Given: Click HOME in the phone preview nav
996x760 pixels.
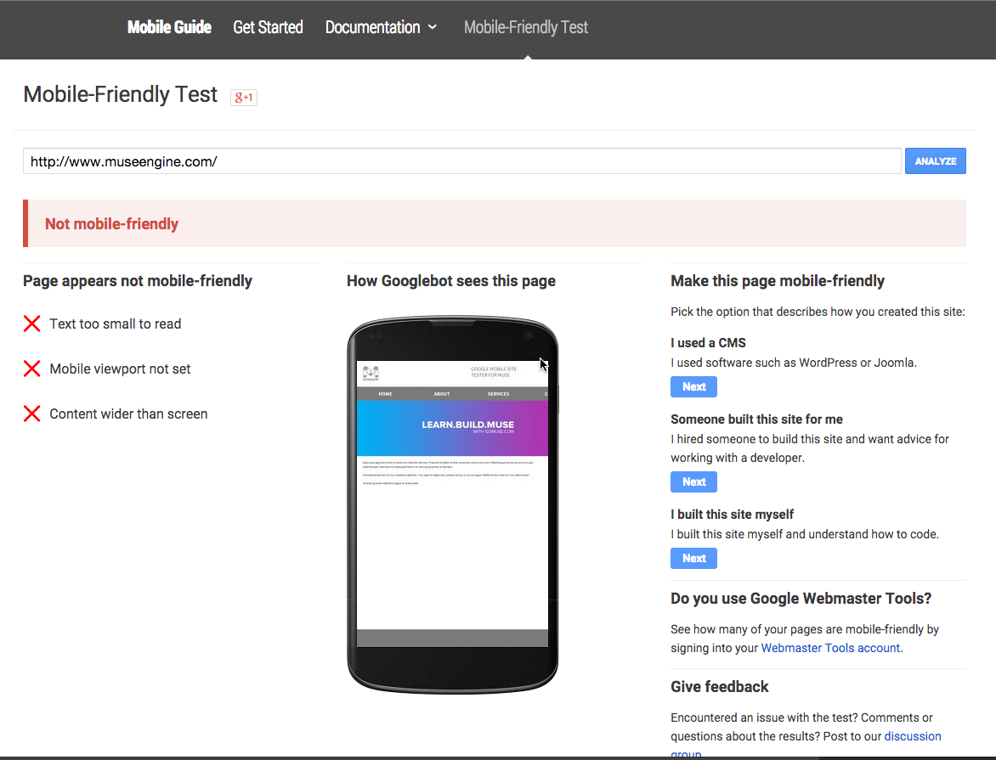Looking at the screenshot, I should 386,394.
